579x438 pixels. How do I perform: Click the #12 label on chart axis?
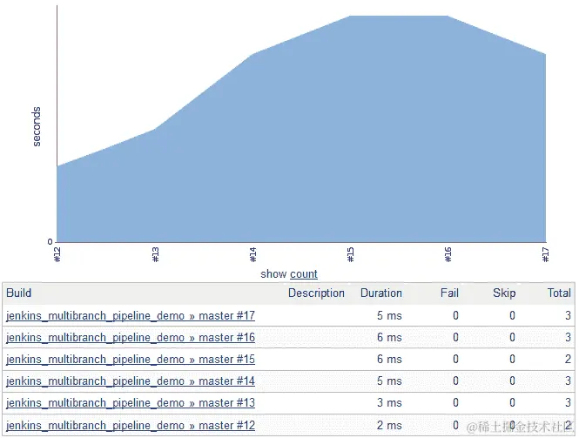[57, 254]
